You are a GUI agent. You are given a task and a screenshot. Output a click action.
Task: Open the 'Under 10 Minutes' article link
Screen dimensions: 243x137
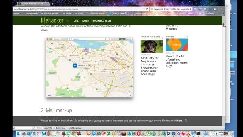pos(172,27)
